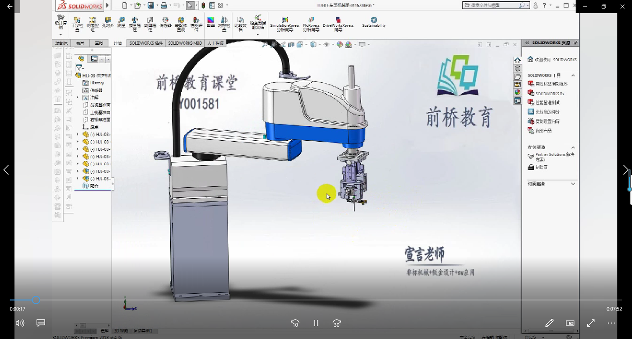This screenshot has width=632, height=339.
Task: Collapse the SOLIDWORKS 工具 section
Action: pos(573,75)
